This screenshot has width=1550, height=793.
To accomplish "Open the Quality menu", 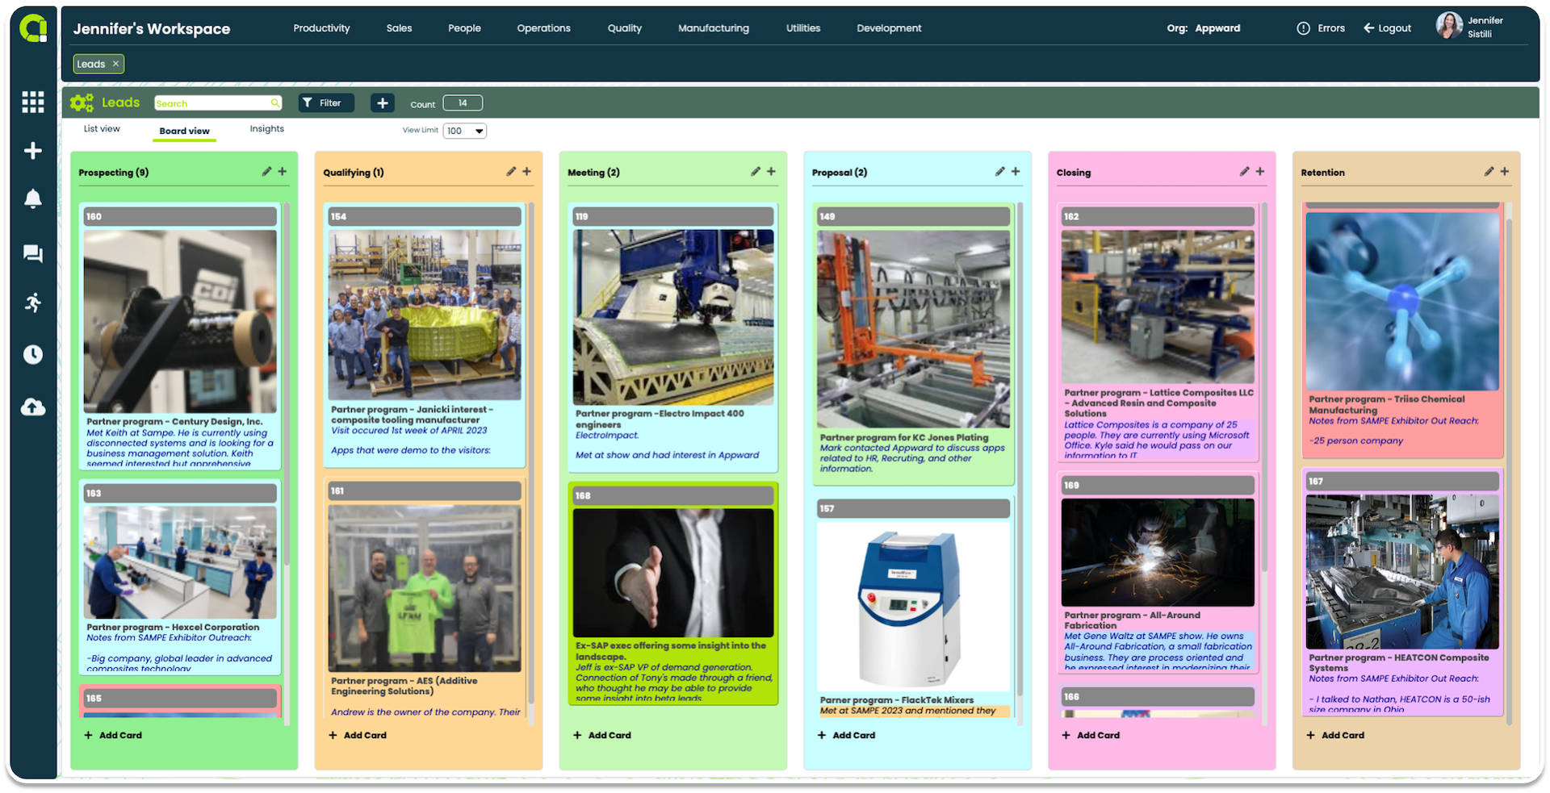I will pyautogui.click(x=625, y=28).
